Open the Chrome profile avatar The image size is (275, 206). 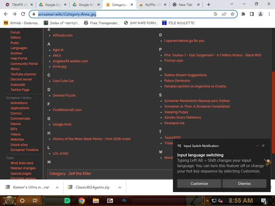click(260, 14)
